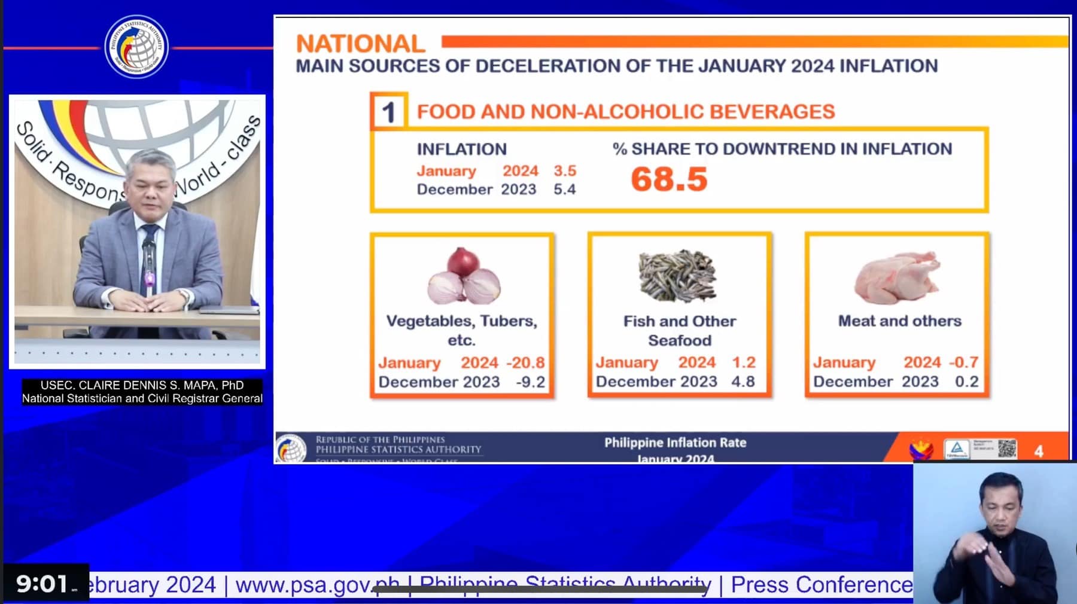Click 'Philippine Inflation Rate' footer title
This screenshot has width=1077, height=604.
[x=675, y=443]
